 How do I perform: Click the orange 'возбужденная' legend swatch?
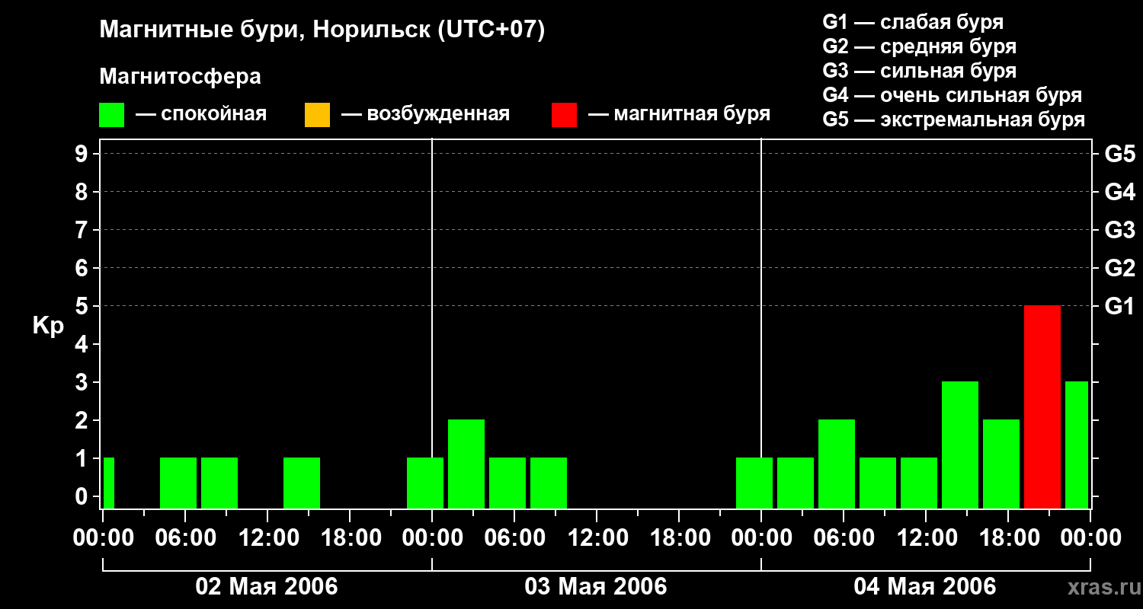pos(317,115)
